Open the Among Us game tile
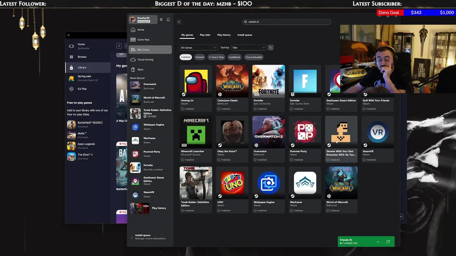The height and width of the screenshot is (256, 456). coord(196,88)
